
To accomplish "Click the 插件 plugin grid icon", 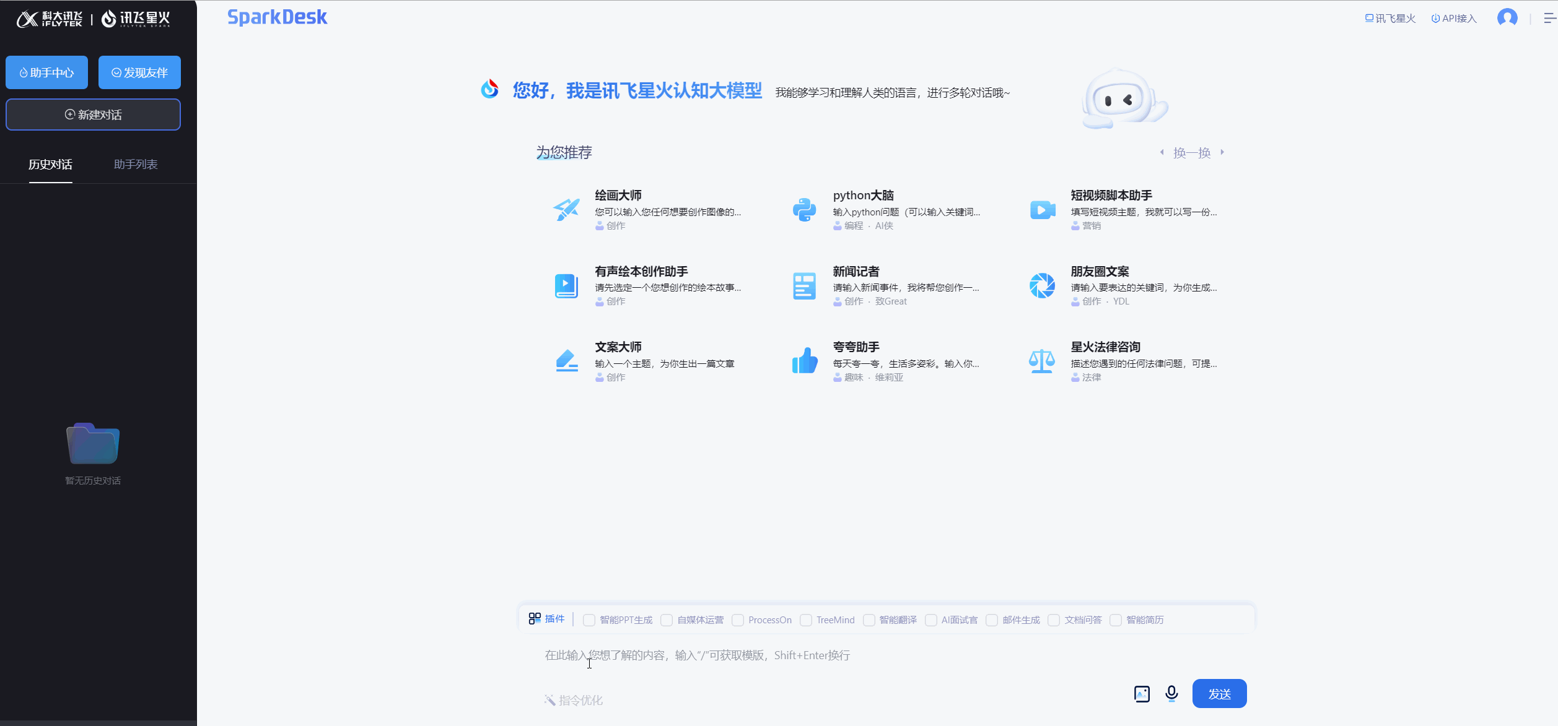I will 535,619.
